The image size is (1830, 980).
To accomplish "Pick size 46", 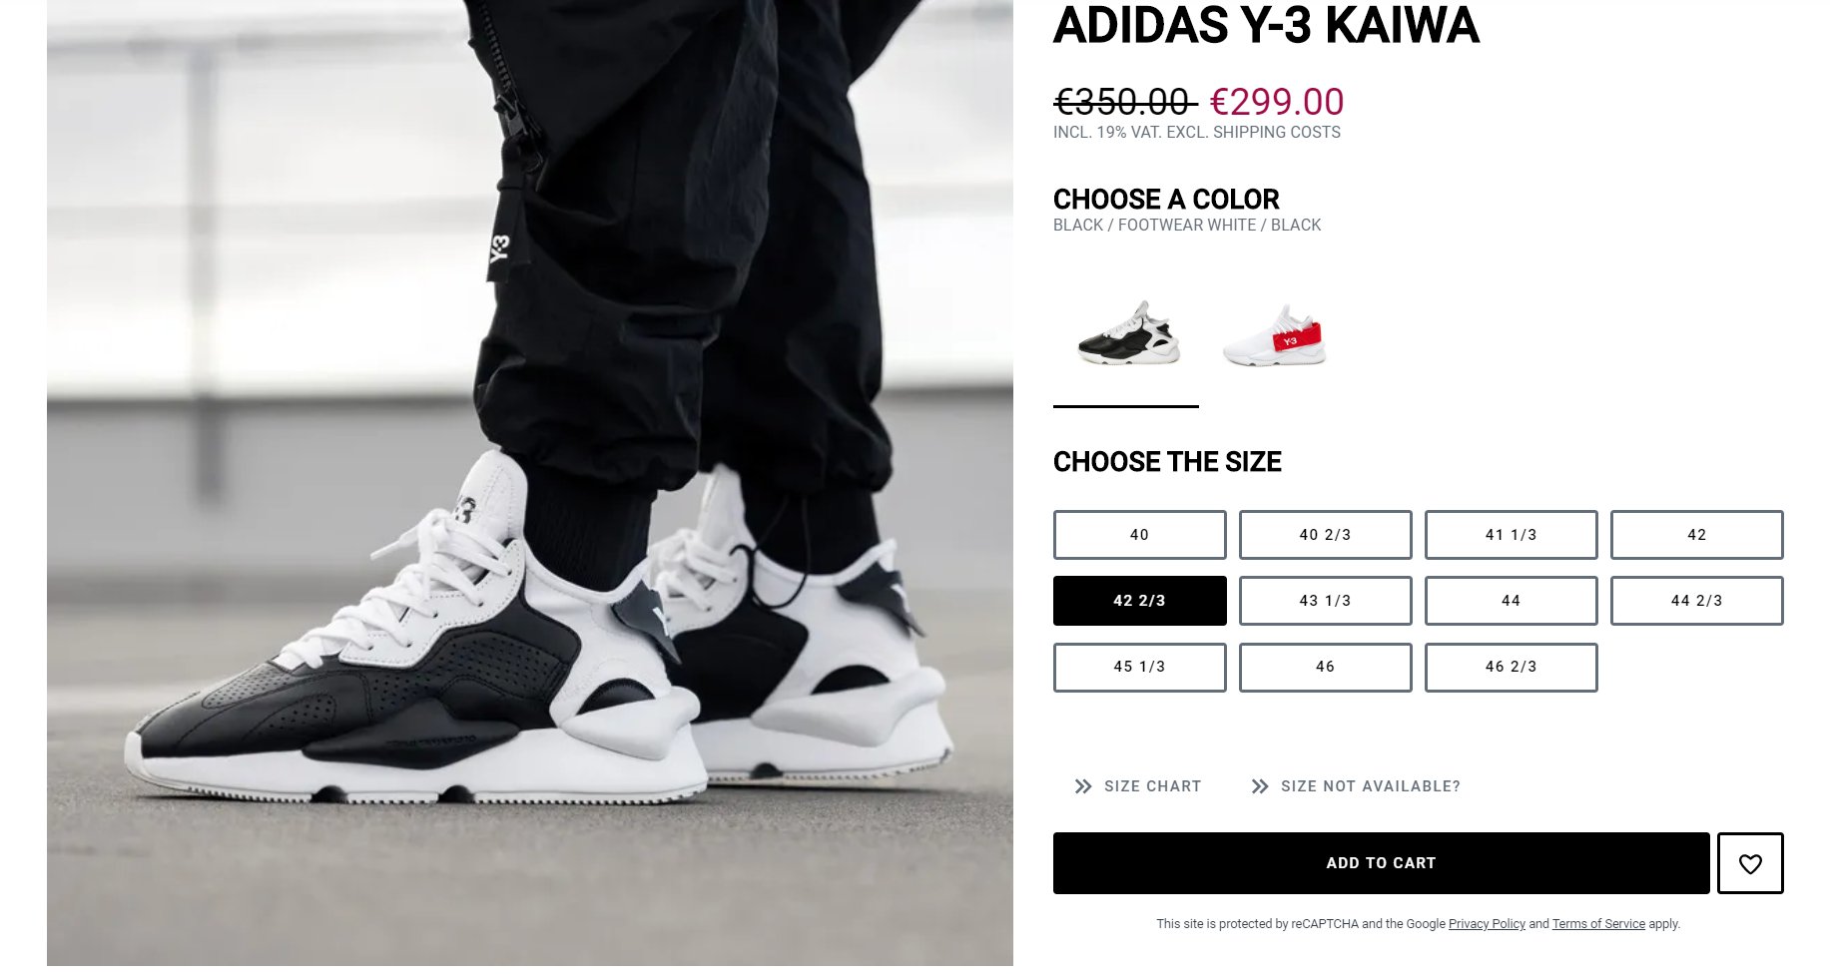I will (1326, 668).
